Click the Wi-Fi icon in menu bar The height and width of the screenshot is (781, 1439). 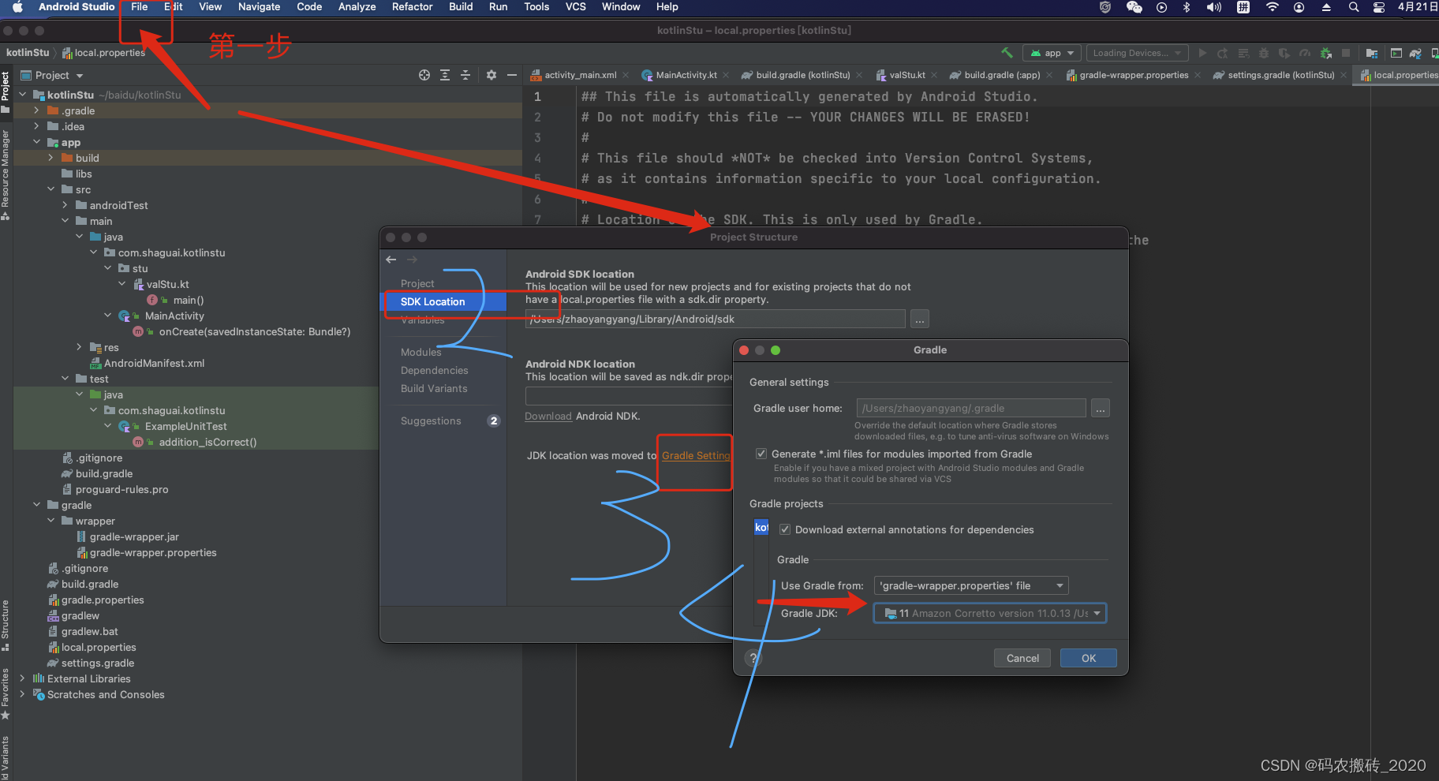[1272, 7]
